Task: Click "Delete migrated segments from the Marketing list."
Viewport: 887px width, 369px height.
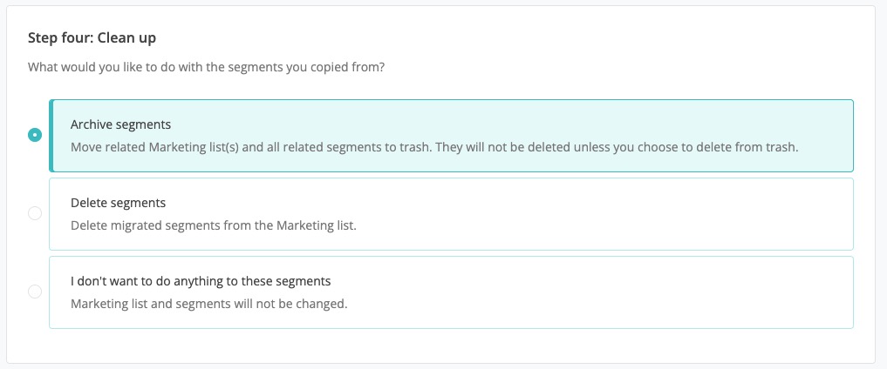Action: coord(214,225)
